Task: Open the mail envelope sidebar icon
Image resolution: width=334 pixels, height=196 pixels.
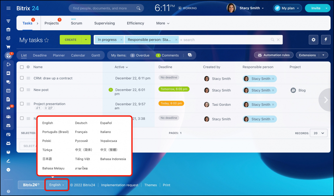Action: 8,108
